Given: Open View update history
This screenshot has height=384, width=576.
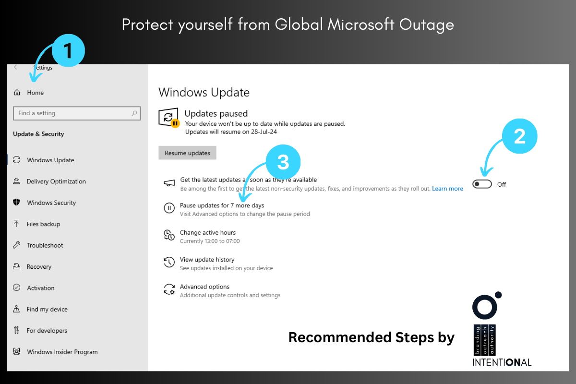Looking at the screenshot, I should click(x=207, y=260).
